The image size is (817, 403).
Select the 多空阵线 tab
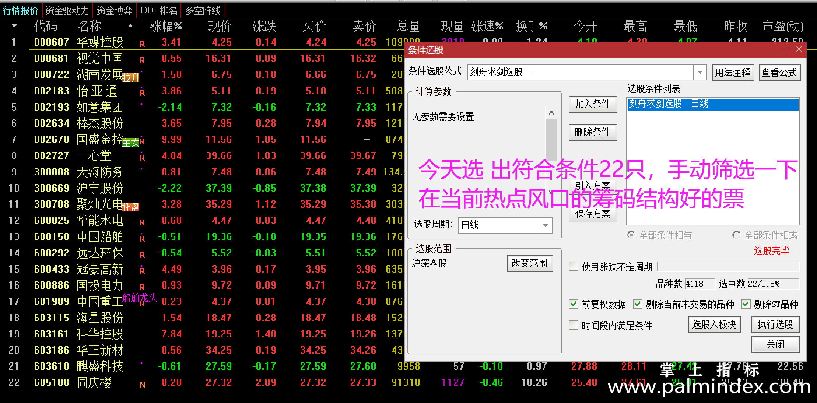tap(203, 10)
